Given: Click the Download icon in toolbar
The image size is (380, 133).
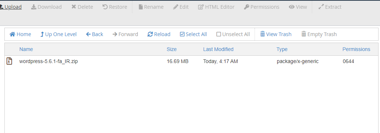Looking at the screenshot, I should point(34,7).
